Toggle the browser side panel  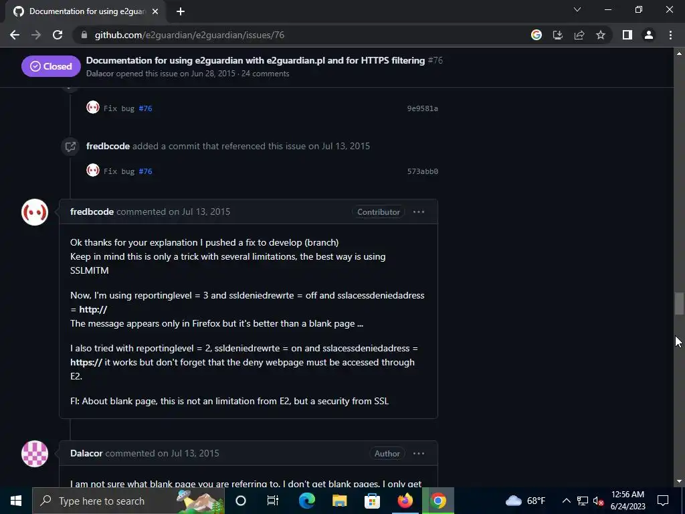[627, 35]
